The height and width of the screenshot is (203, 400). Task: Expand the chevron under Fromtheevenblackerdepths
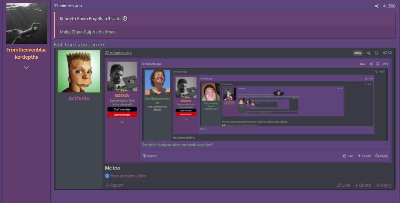(27, 68)
